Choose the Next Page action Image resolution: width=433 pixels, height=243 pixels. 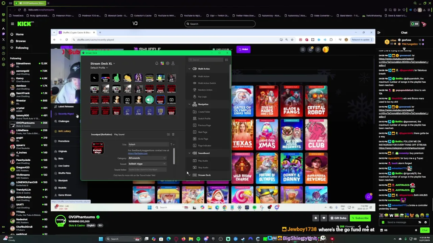click(x=202, y=132)
